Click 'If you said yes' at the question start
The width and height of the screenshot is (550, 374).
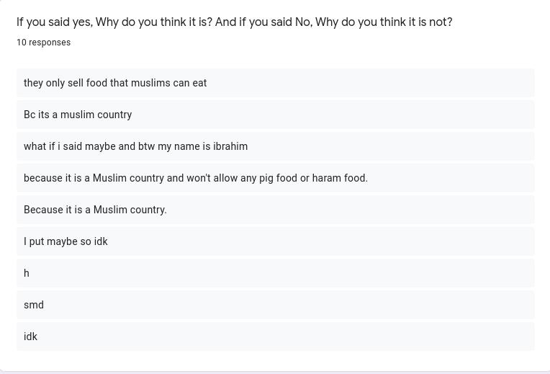(55, 22)
